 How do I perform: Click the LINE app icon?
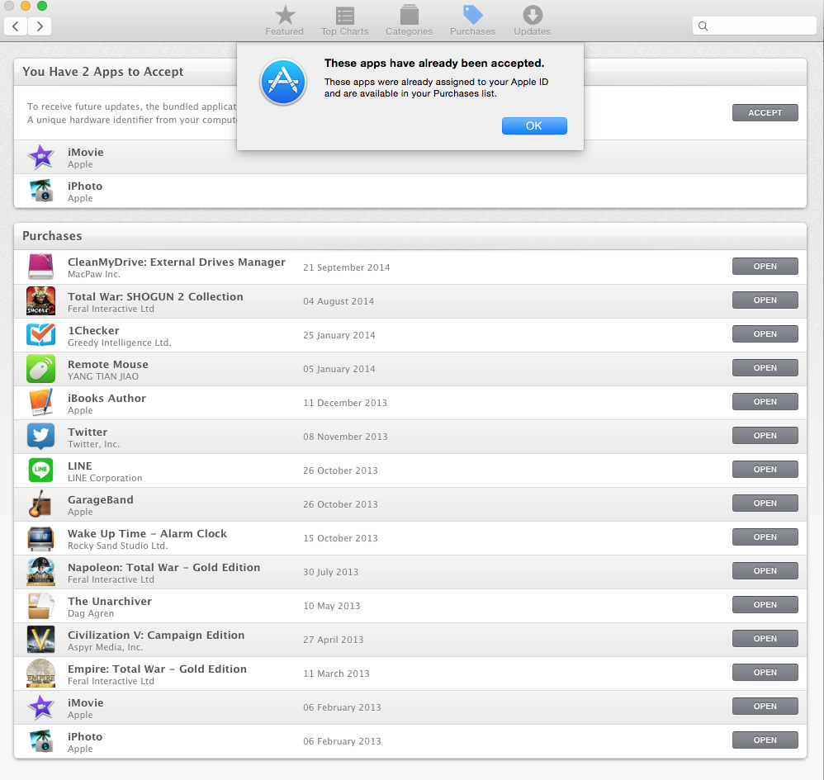coord(41,470)
